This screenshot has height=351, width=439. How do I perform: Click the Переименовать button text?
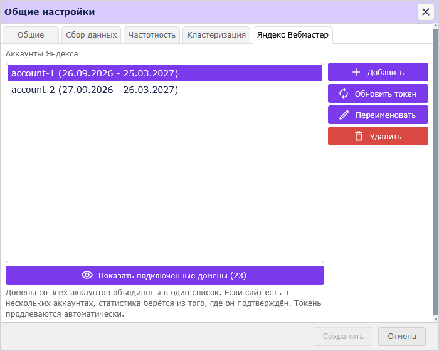coord(386,115)
